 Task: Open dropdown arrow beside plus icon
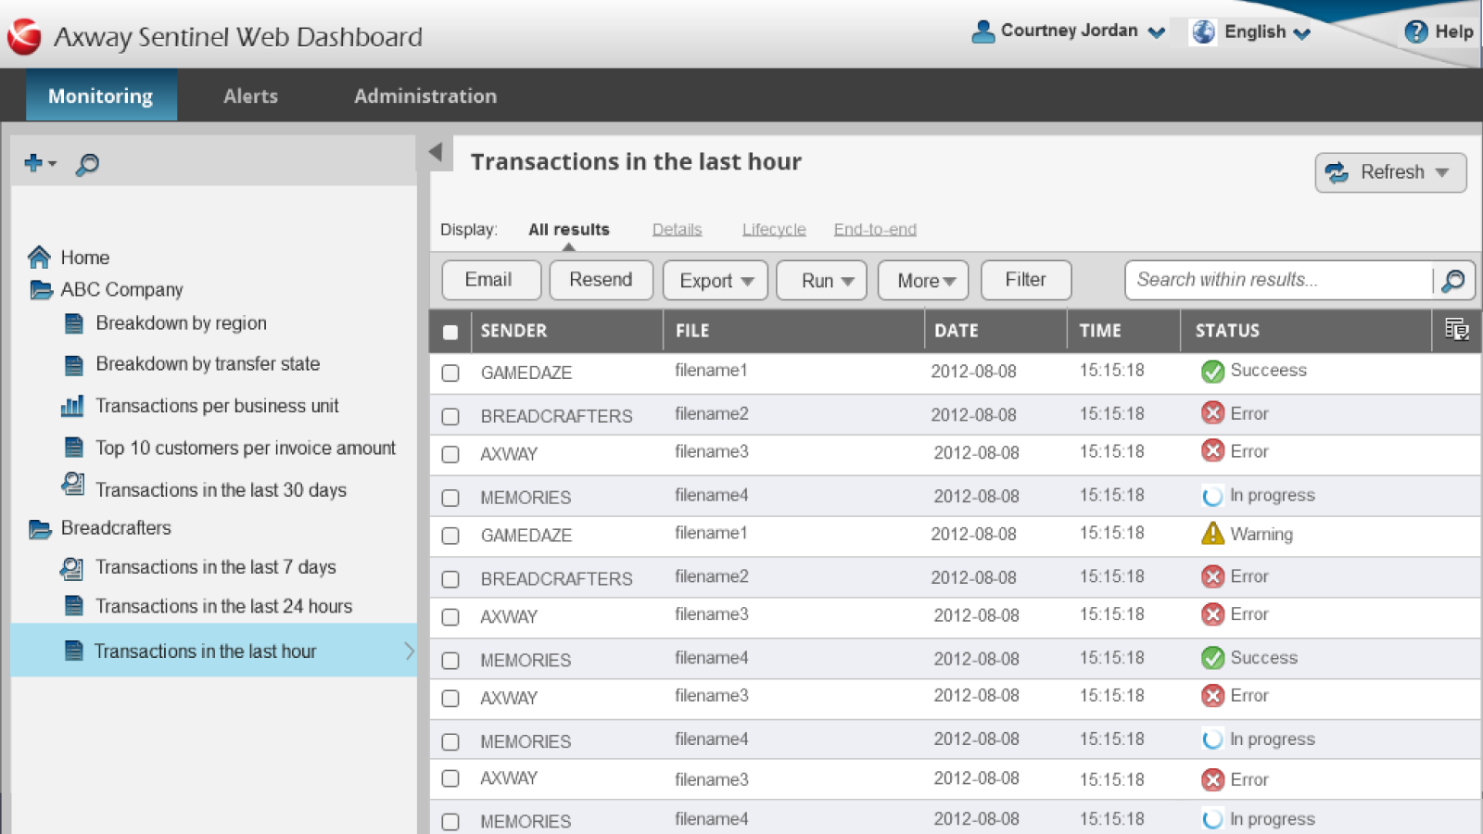click(53, 164)
